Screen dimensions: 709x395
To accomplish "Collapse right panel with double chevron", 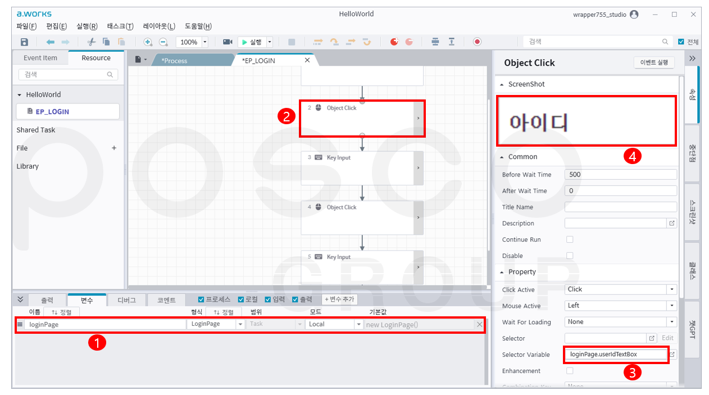I will click(x=692, y=58).
